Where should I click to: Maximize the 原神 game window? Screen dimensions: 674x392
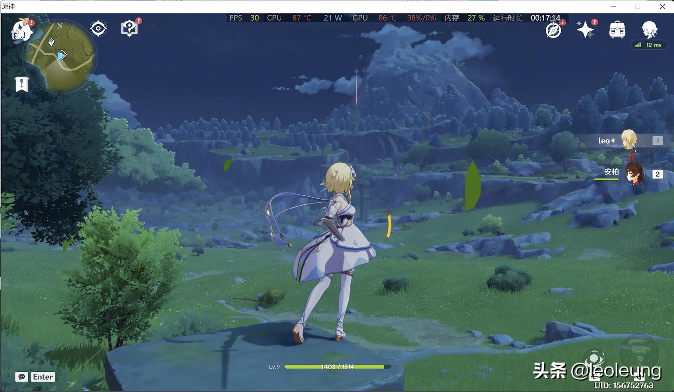tap(638, 6)
